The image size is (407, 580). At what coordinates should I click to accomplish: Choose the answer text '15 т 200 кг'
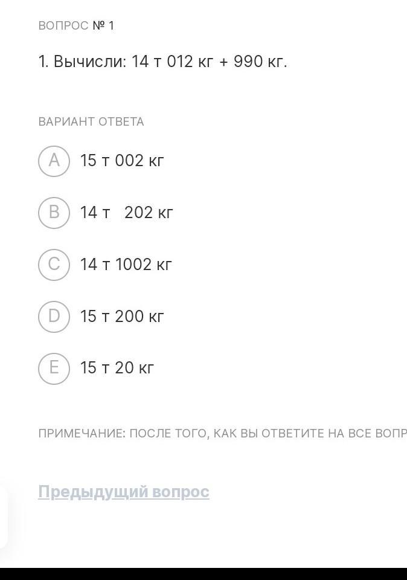[122, 317]
